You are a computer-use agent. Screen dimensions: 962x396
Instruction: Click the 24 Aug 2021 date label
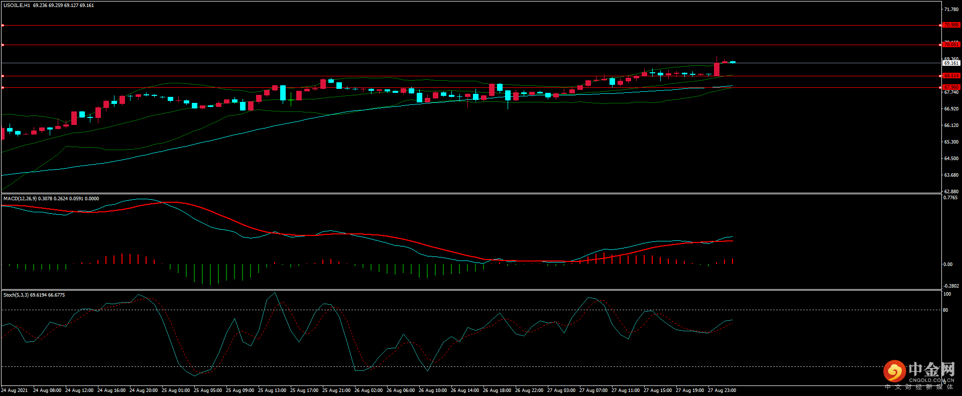click(15, 390)
